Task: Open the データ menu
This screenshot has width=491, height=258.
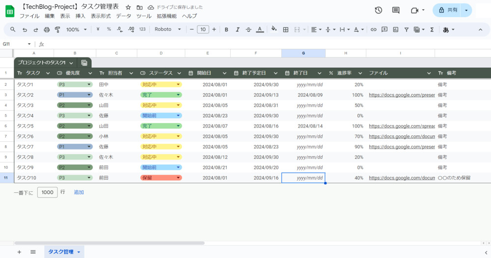Action: click(124, 16)
